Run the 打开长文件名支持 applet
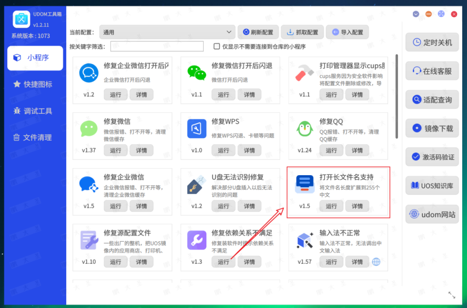Viewport: 467px width, 308px height. tap(331, 206)
